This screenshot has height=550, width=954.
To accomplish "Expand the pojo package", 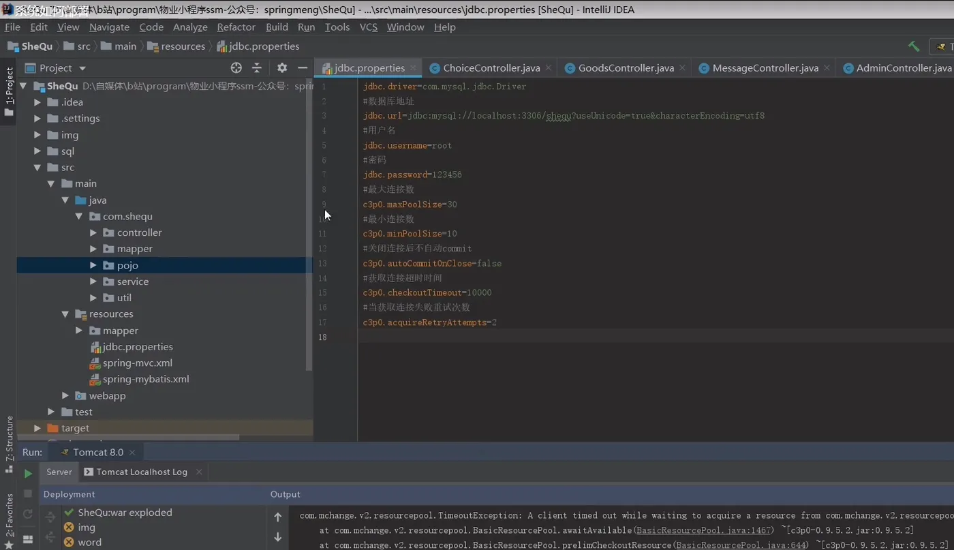I will tap(93, 265).
